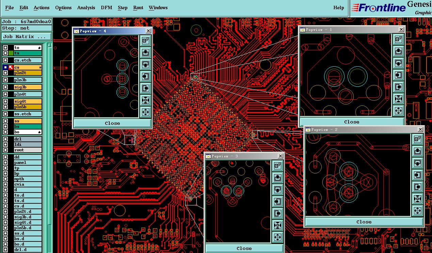Toggle the checkbox for layer 'sig3b'
432x253 pixels.
coord(5,87)
